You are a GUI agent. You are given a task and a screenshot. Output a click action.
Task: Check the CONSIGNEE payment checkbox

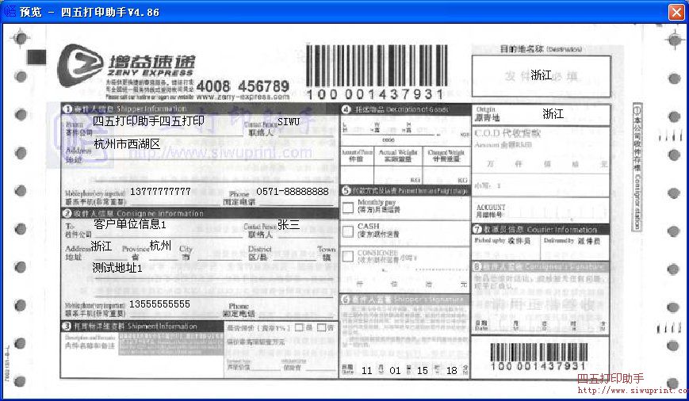point(347,255)
